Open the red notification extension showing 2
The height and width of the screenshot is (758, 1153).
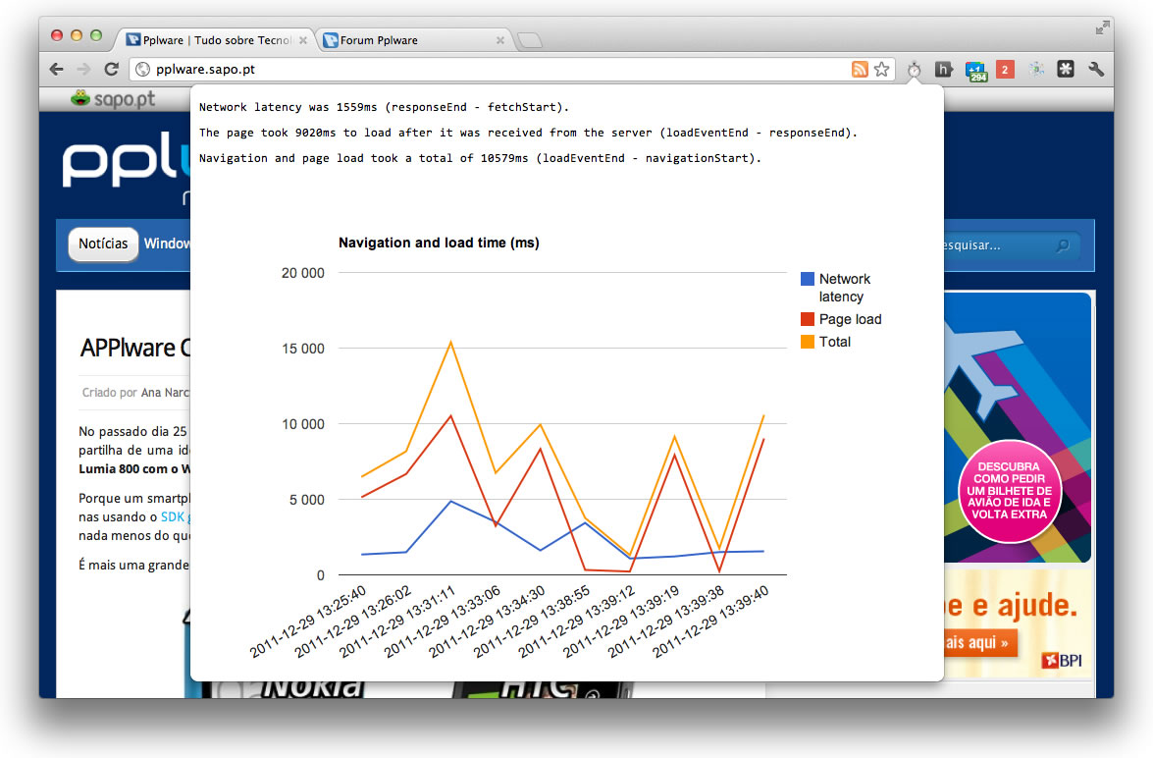(x=1005, y=69)
